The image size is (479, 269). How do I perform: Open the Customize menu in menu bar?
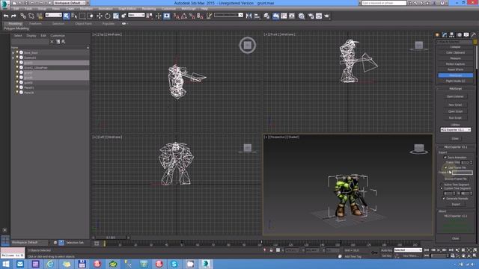pos(168,9)
